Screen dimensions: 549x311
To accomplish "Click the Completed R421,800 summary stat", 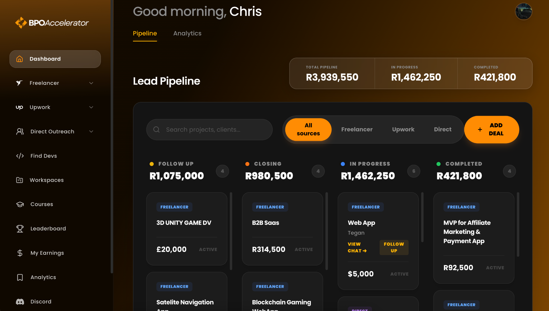I will click(x=495, y=73).
